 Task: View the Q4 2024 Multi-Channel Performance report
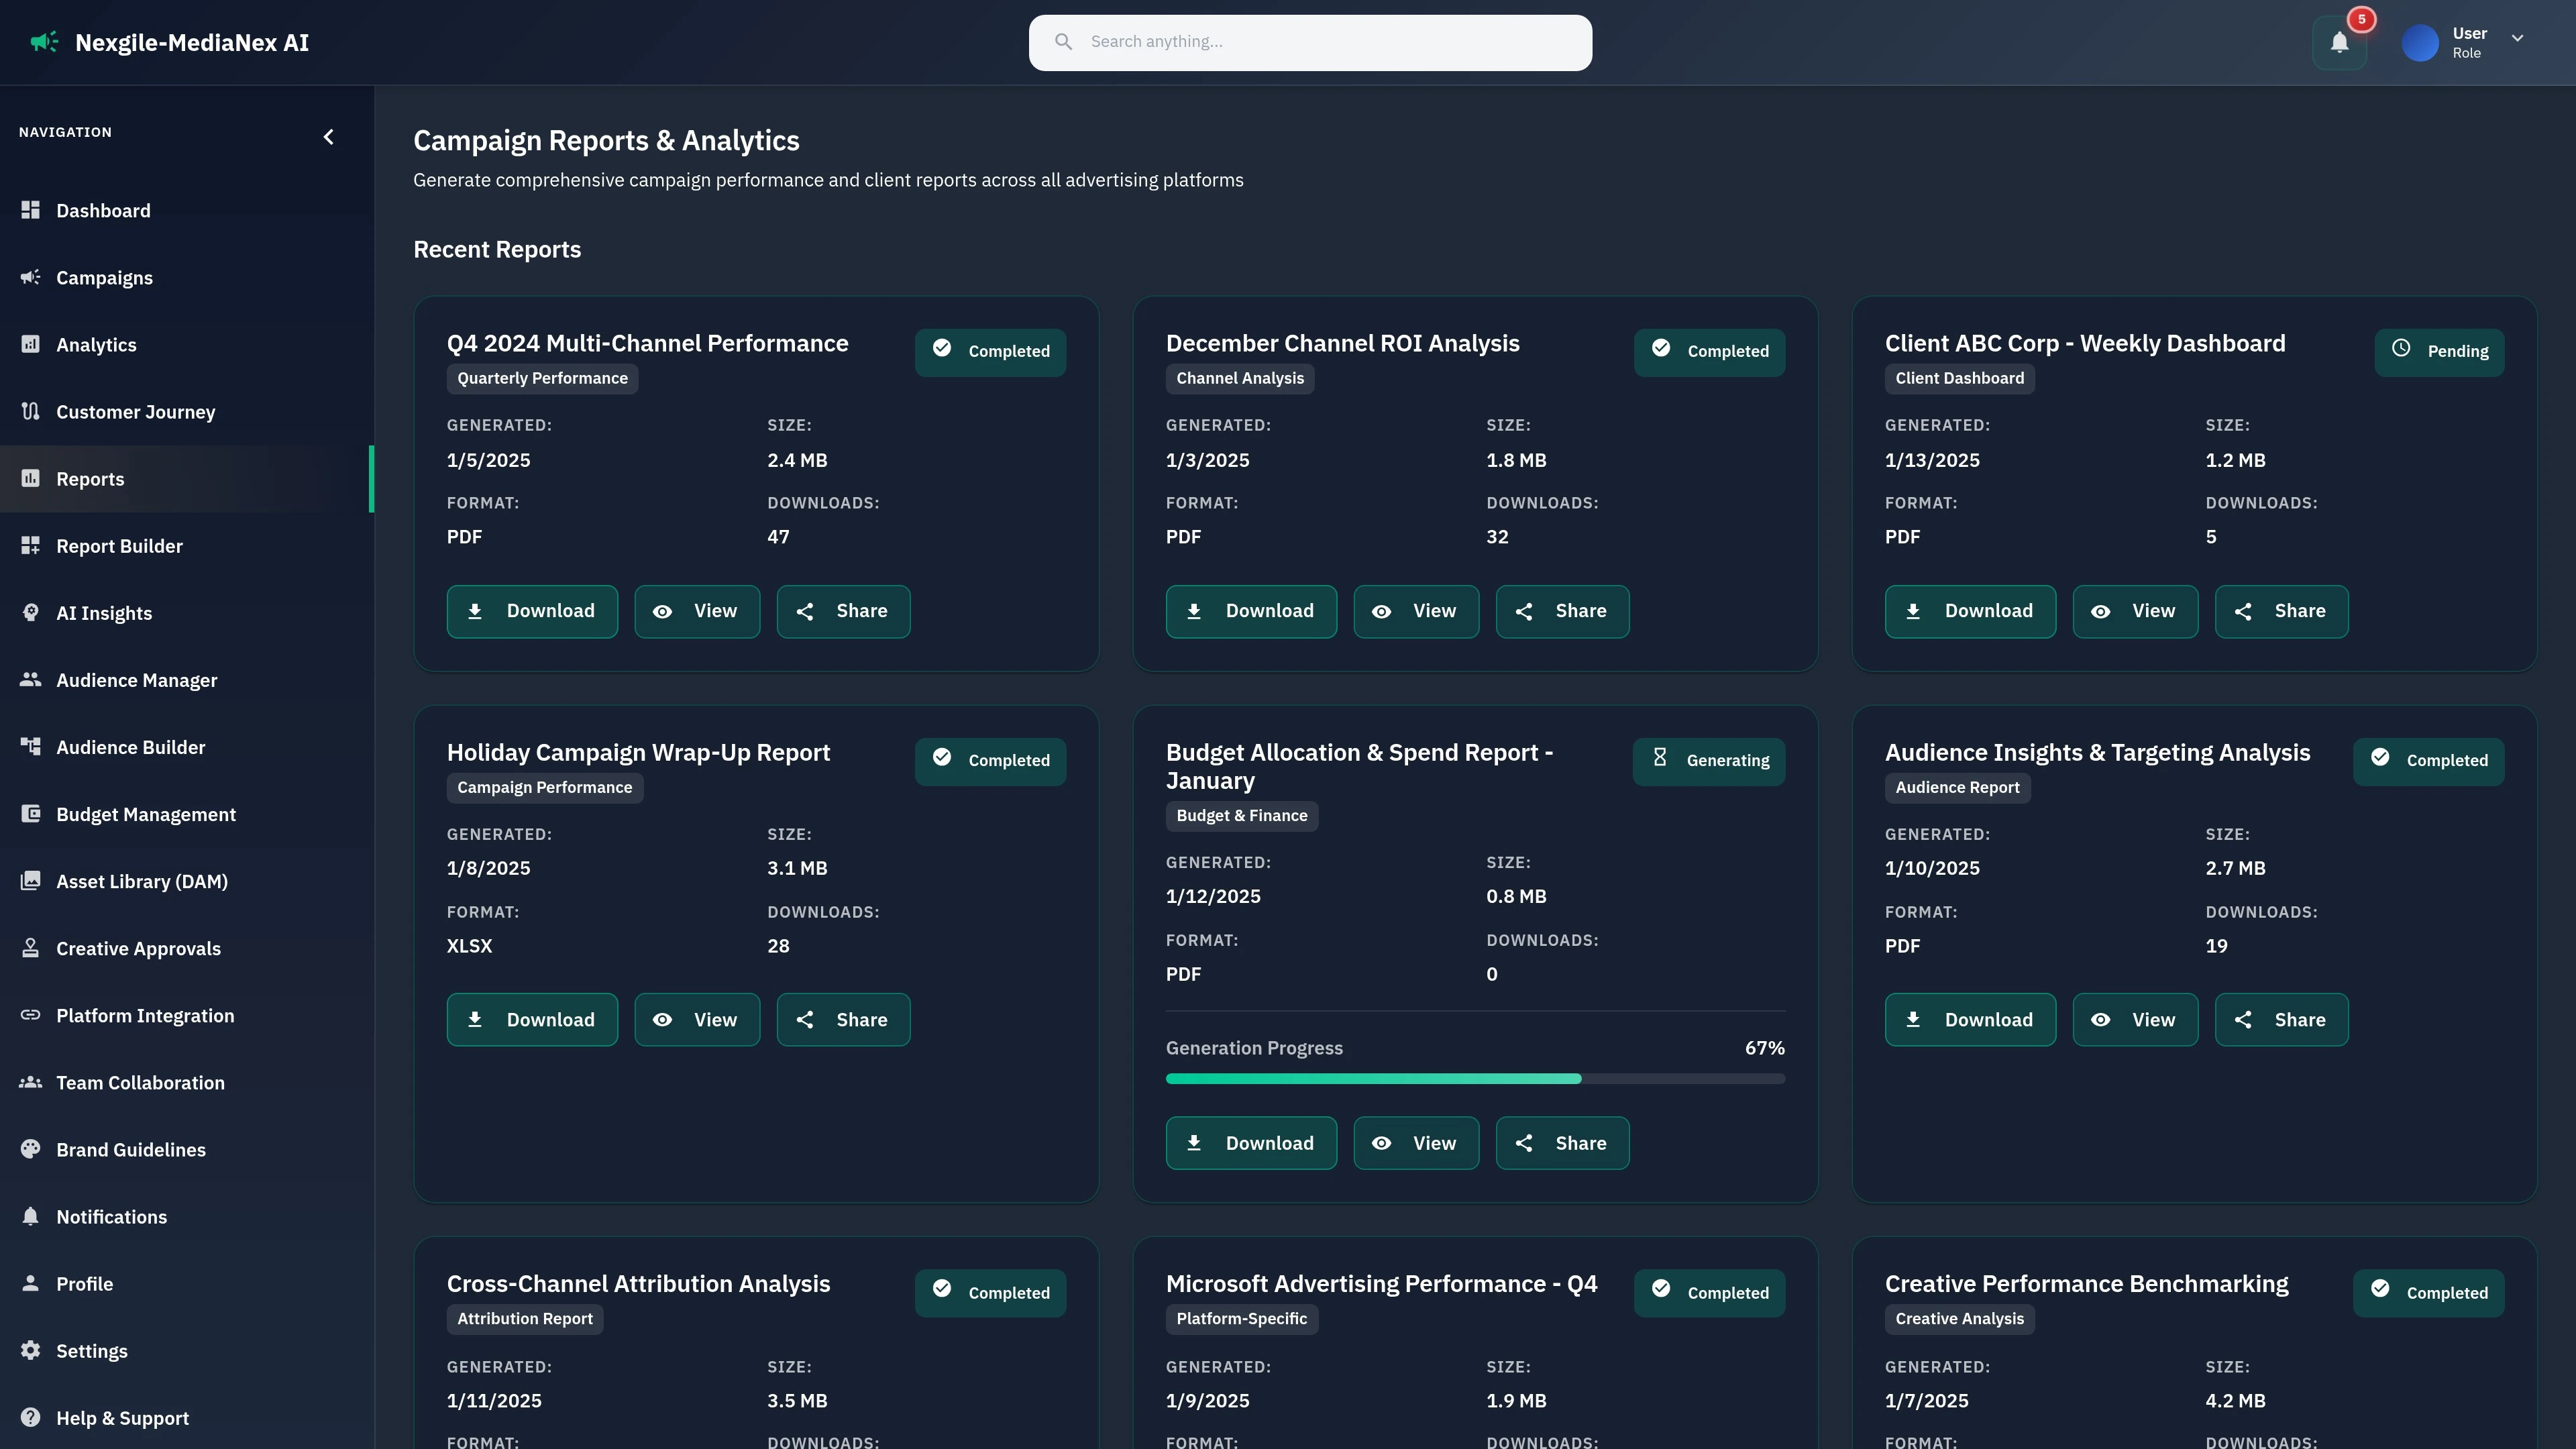(697, 610)
